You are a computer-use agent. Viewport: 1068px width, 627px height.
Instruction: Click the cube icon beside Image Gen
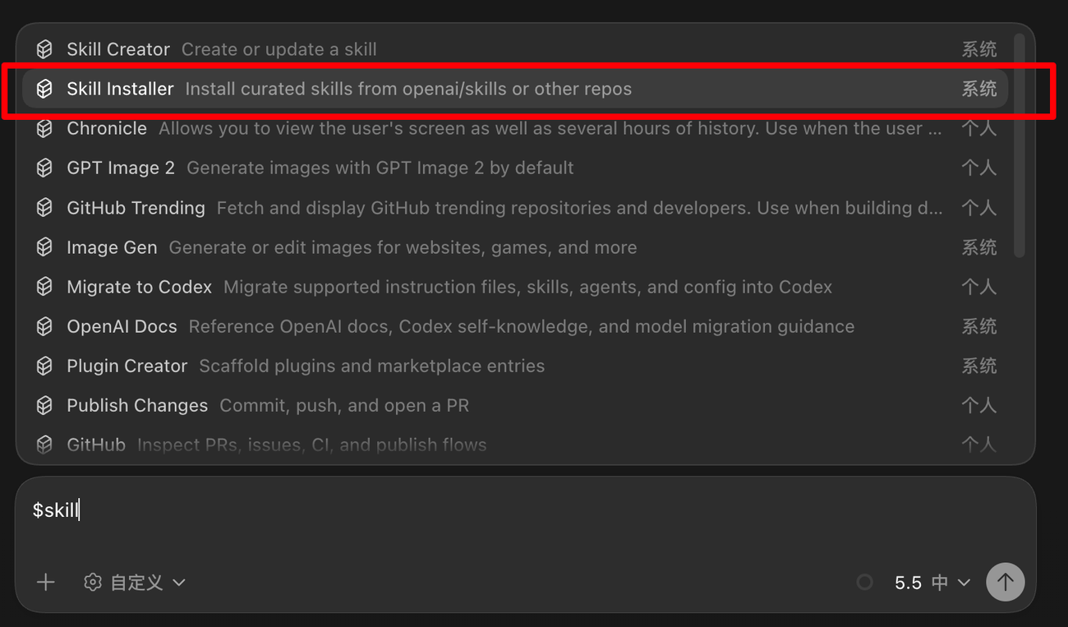click(x=44, y=247)
